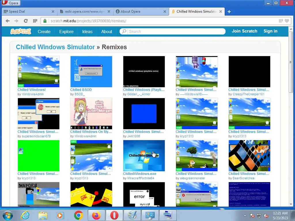
Task: Open the blue square thumbnail by JAK1006
Action: click(x=144, y=113)
